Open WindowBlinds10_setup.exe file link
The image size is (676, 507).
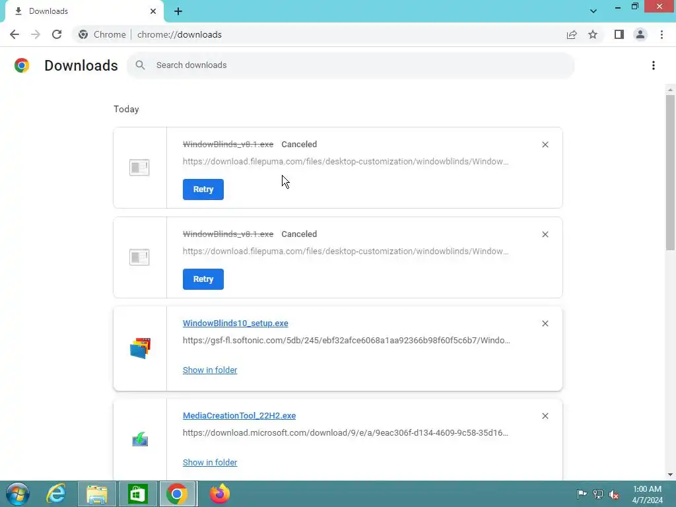[x=236, y=323]
